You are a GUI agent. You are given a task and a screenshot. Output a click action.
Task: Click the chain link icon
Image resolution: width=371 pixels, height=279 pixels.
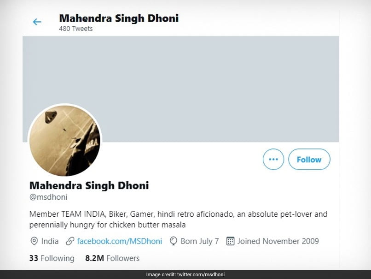click(x=70, y=241)
